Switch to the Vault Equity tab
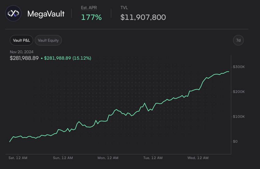260x169 pixels. (x=48, y=40)
